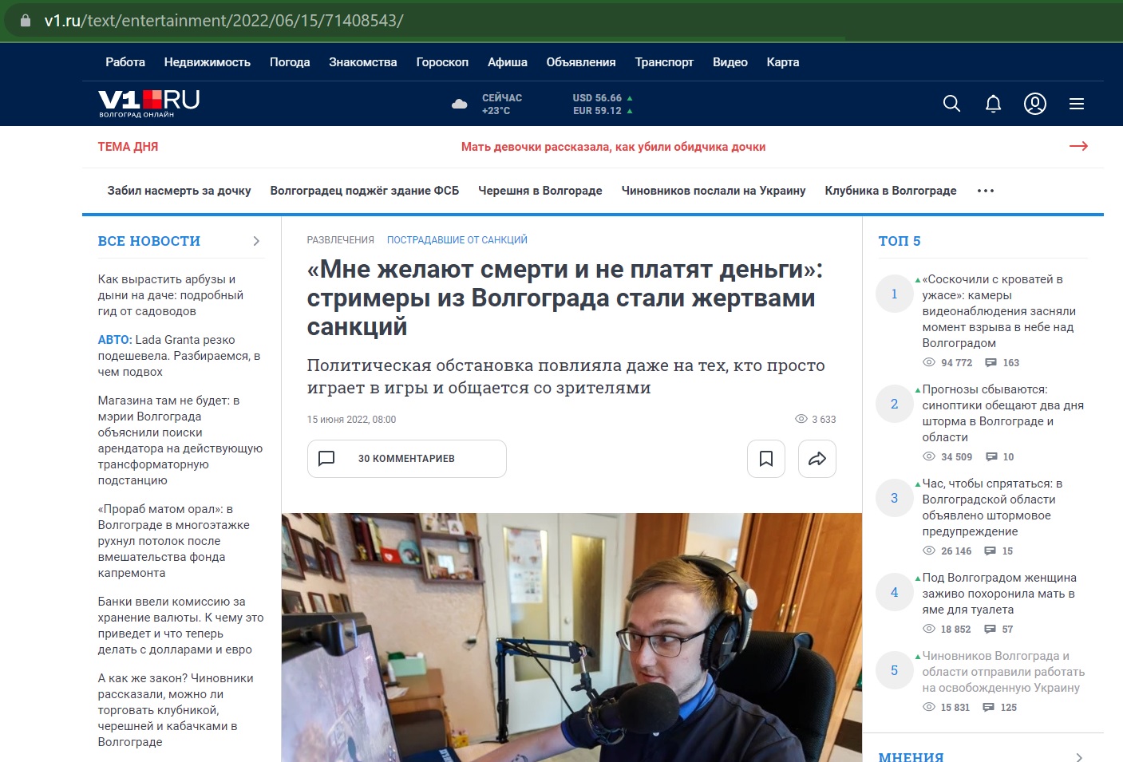Click the Черешня в Волгограде topic
The height and width of the screenshot is (762, 1123).
(x=540, y=191)
